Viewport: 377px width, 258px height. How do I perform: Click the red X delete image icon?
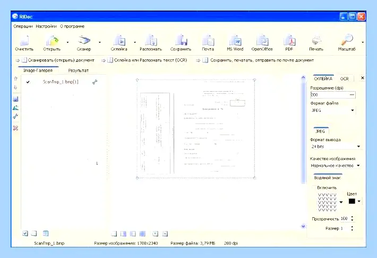15,128
